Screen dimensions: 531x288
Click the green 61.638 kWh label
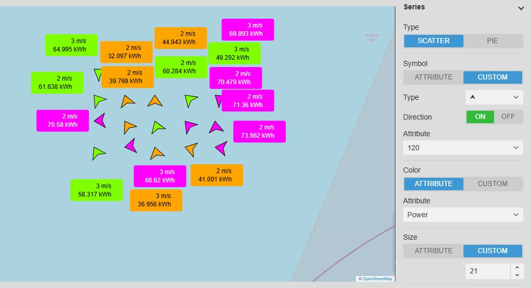tap(57, 83)
